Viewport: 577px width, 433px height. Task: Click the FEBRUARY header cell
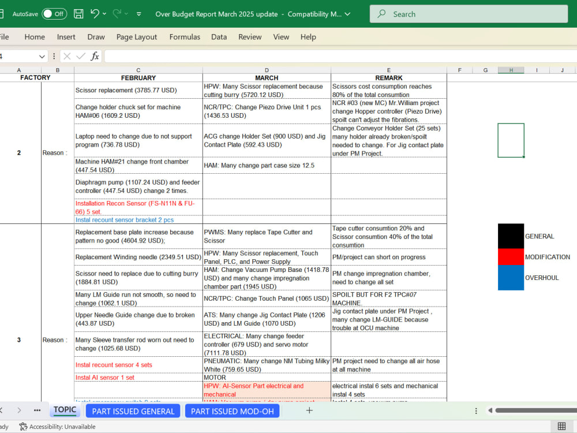point(138,78)
